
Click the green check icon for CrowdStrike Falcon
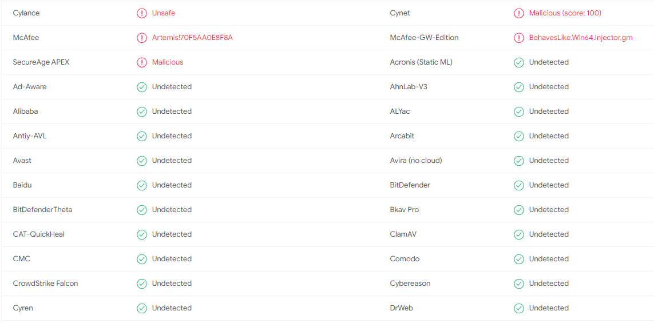click(142, 284)
